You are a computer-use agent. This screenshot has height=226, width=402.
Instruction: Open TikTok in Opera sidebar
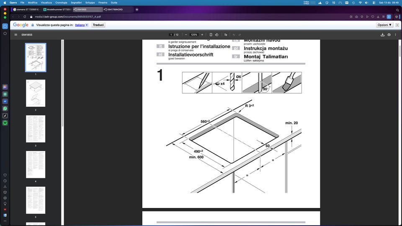pos(5,116)
